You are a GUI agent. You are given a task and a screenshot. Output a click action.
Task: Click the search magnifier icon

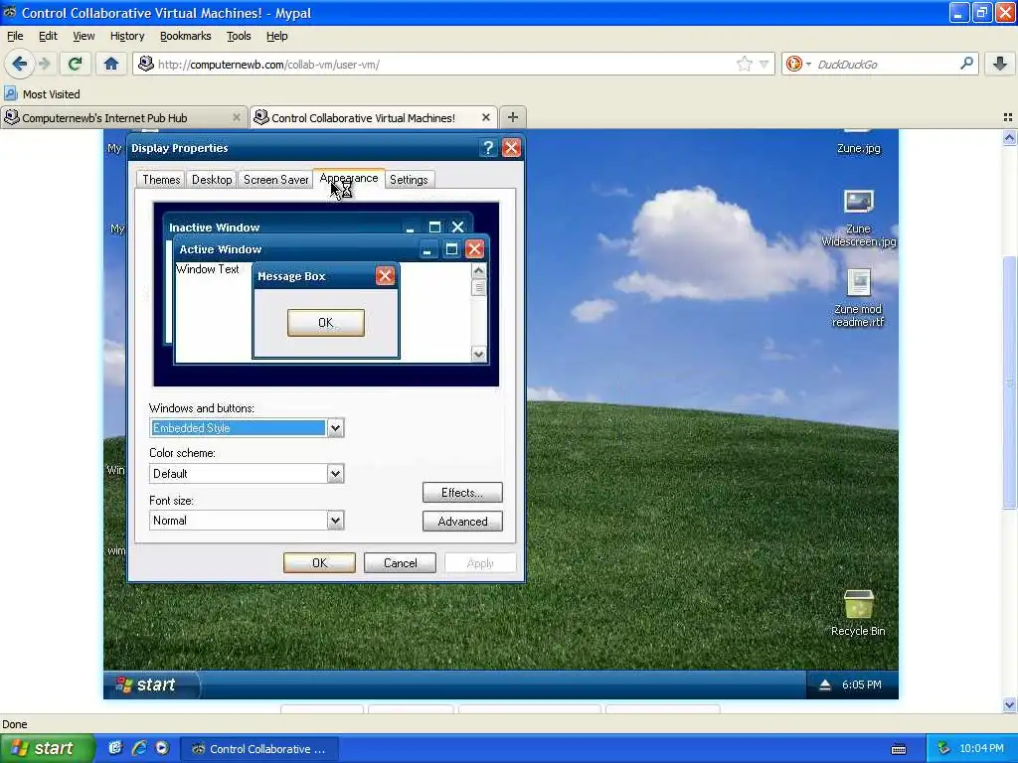(966, 64)
